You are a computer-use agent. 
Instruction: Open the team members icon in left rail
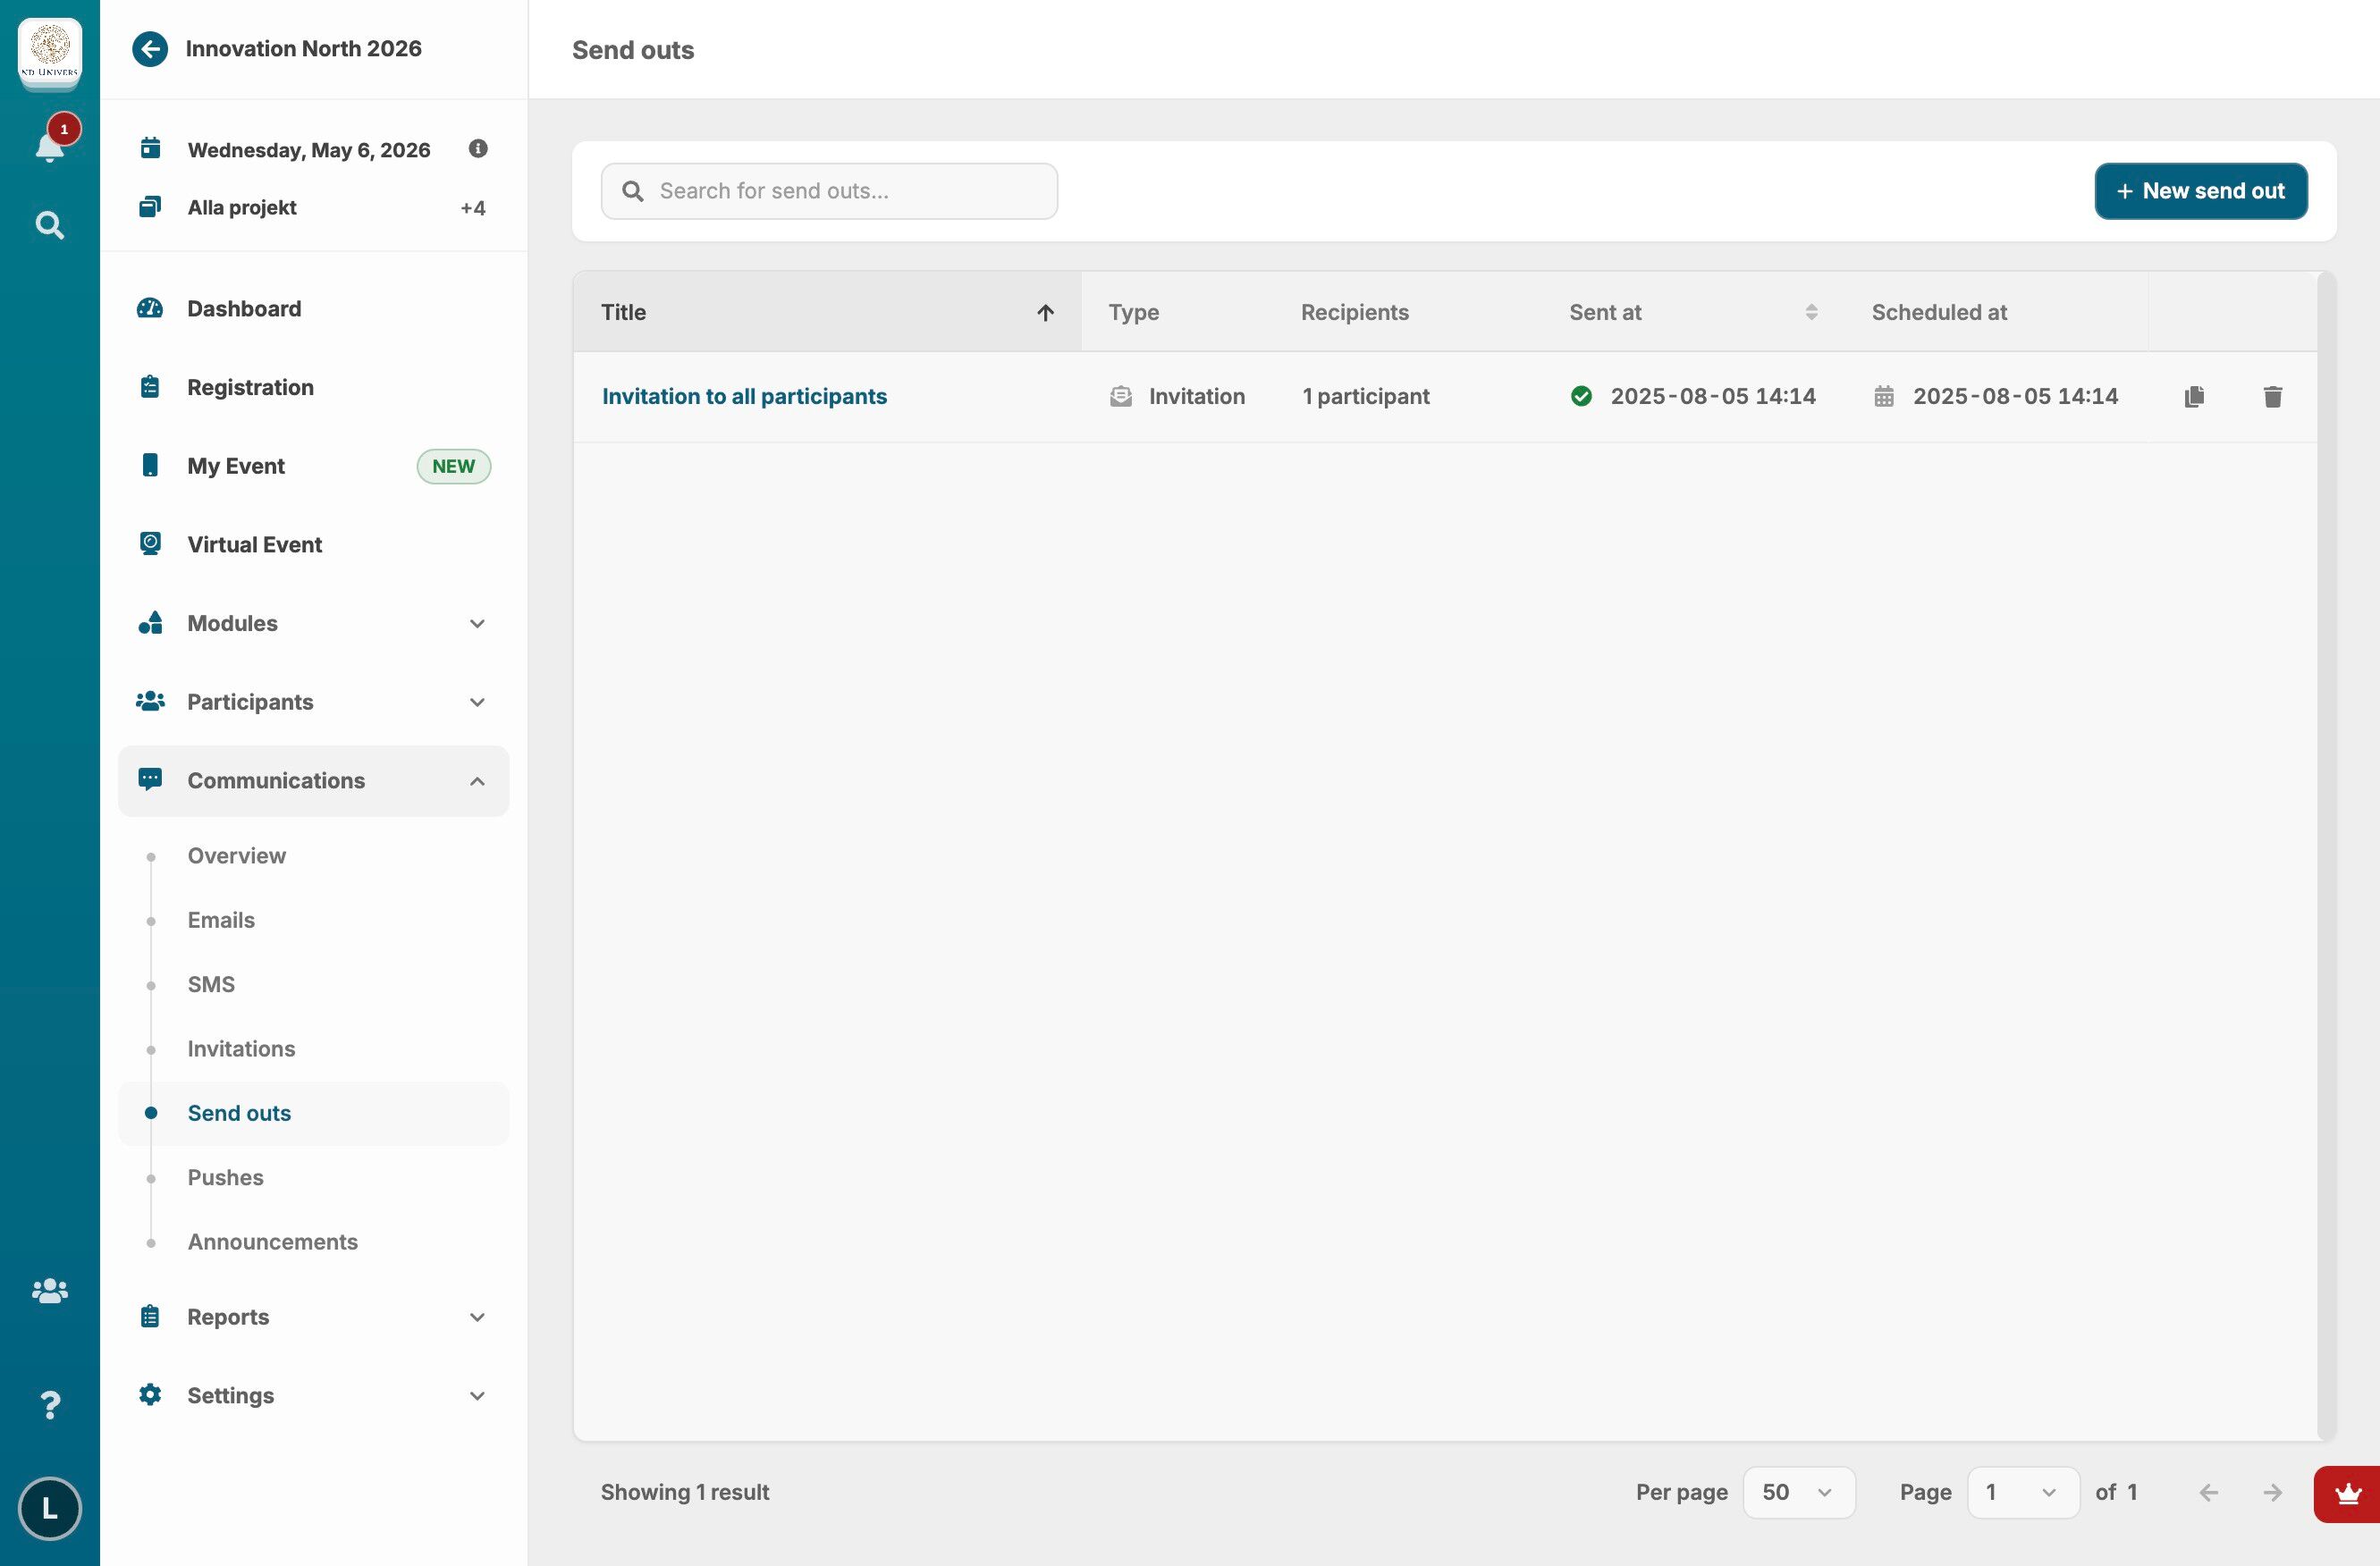point(50,1291)
